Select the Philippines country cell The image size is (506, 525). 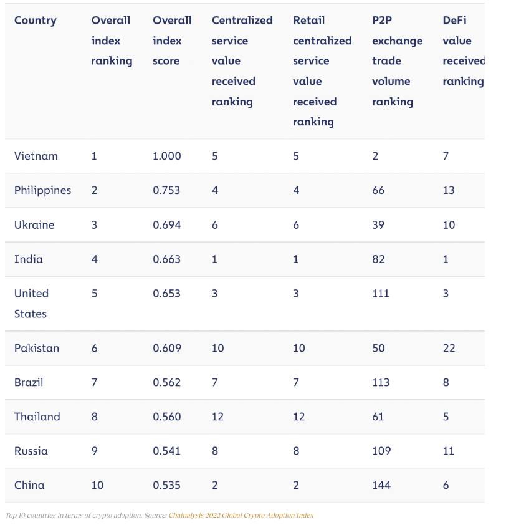click(43, 190)
